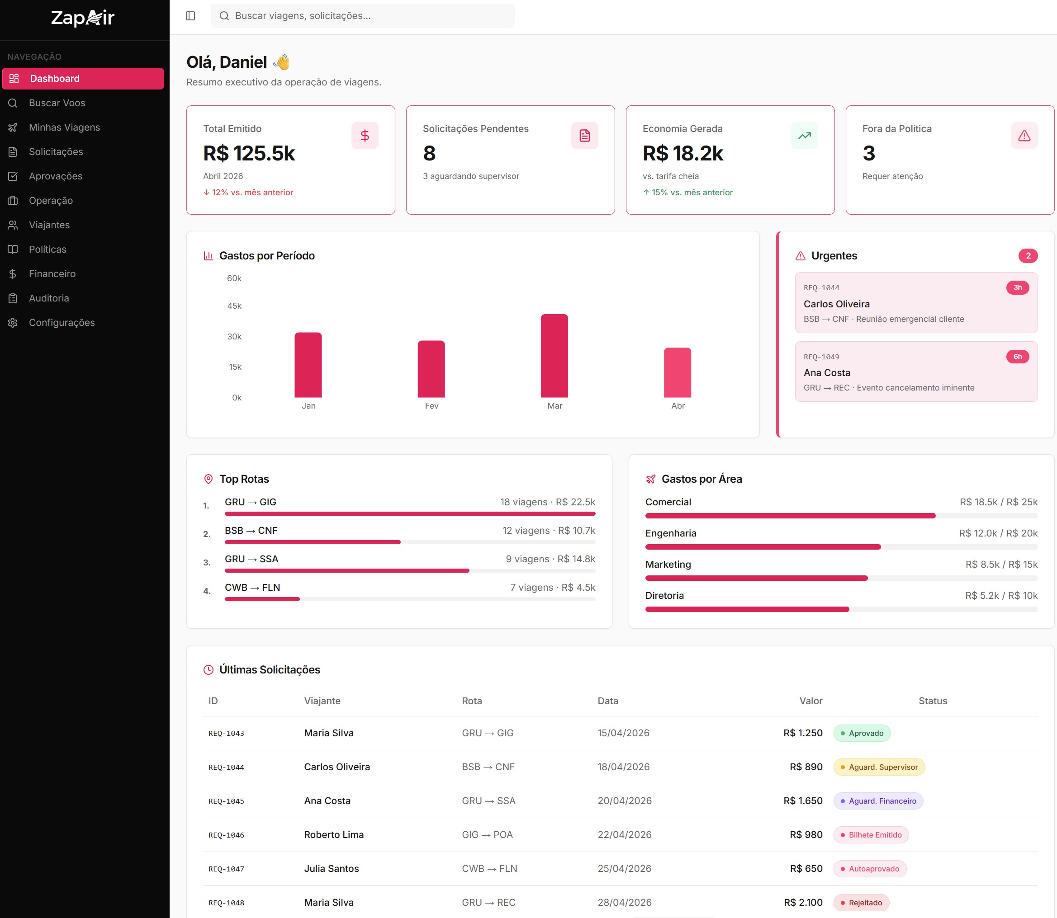
Task: Open Configurações settings
Action: tap(83, 323)
